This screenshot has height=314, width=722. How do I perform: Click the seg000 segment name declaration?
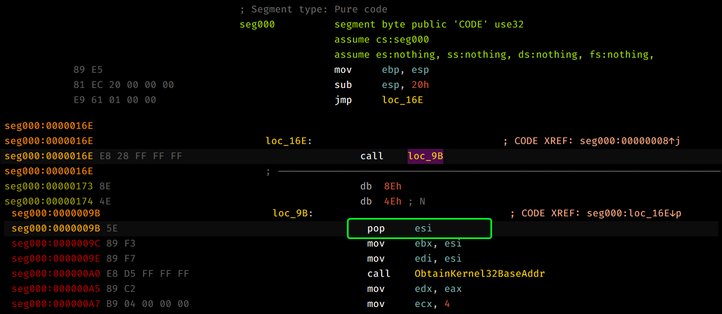257,24
